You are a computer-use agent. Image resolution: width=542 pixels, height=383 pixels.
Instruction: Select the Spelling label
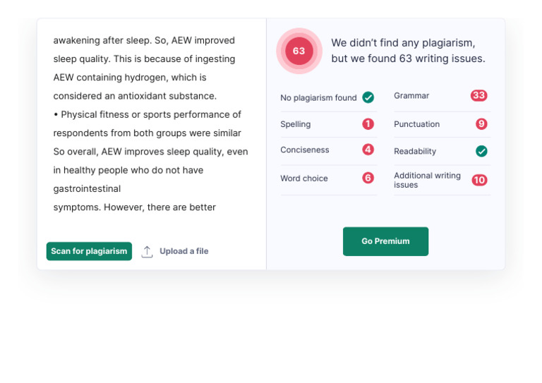296,124
